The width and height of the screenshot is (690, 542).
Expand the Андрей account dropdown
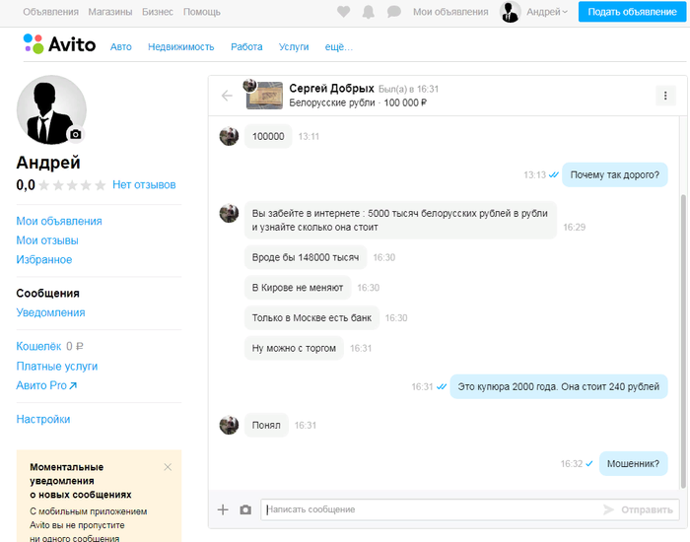[546, 12]
